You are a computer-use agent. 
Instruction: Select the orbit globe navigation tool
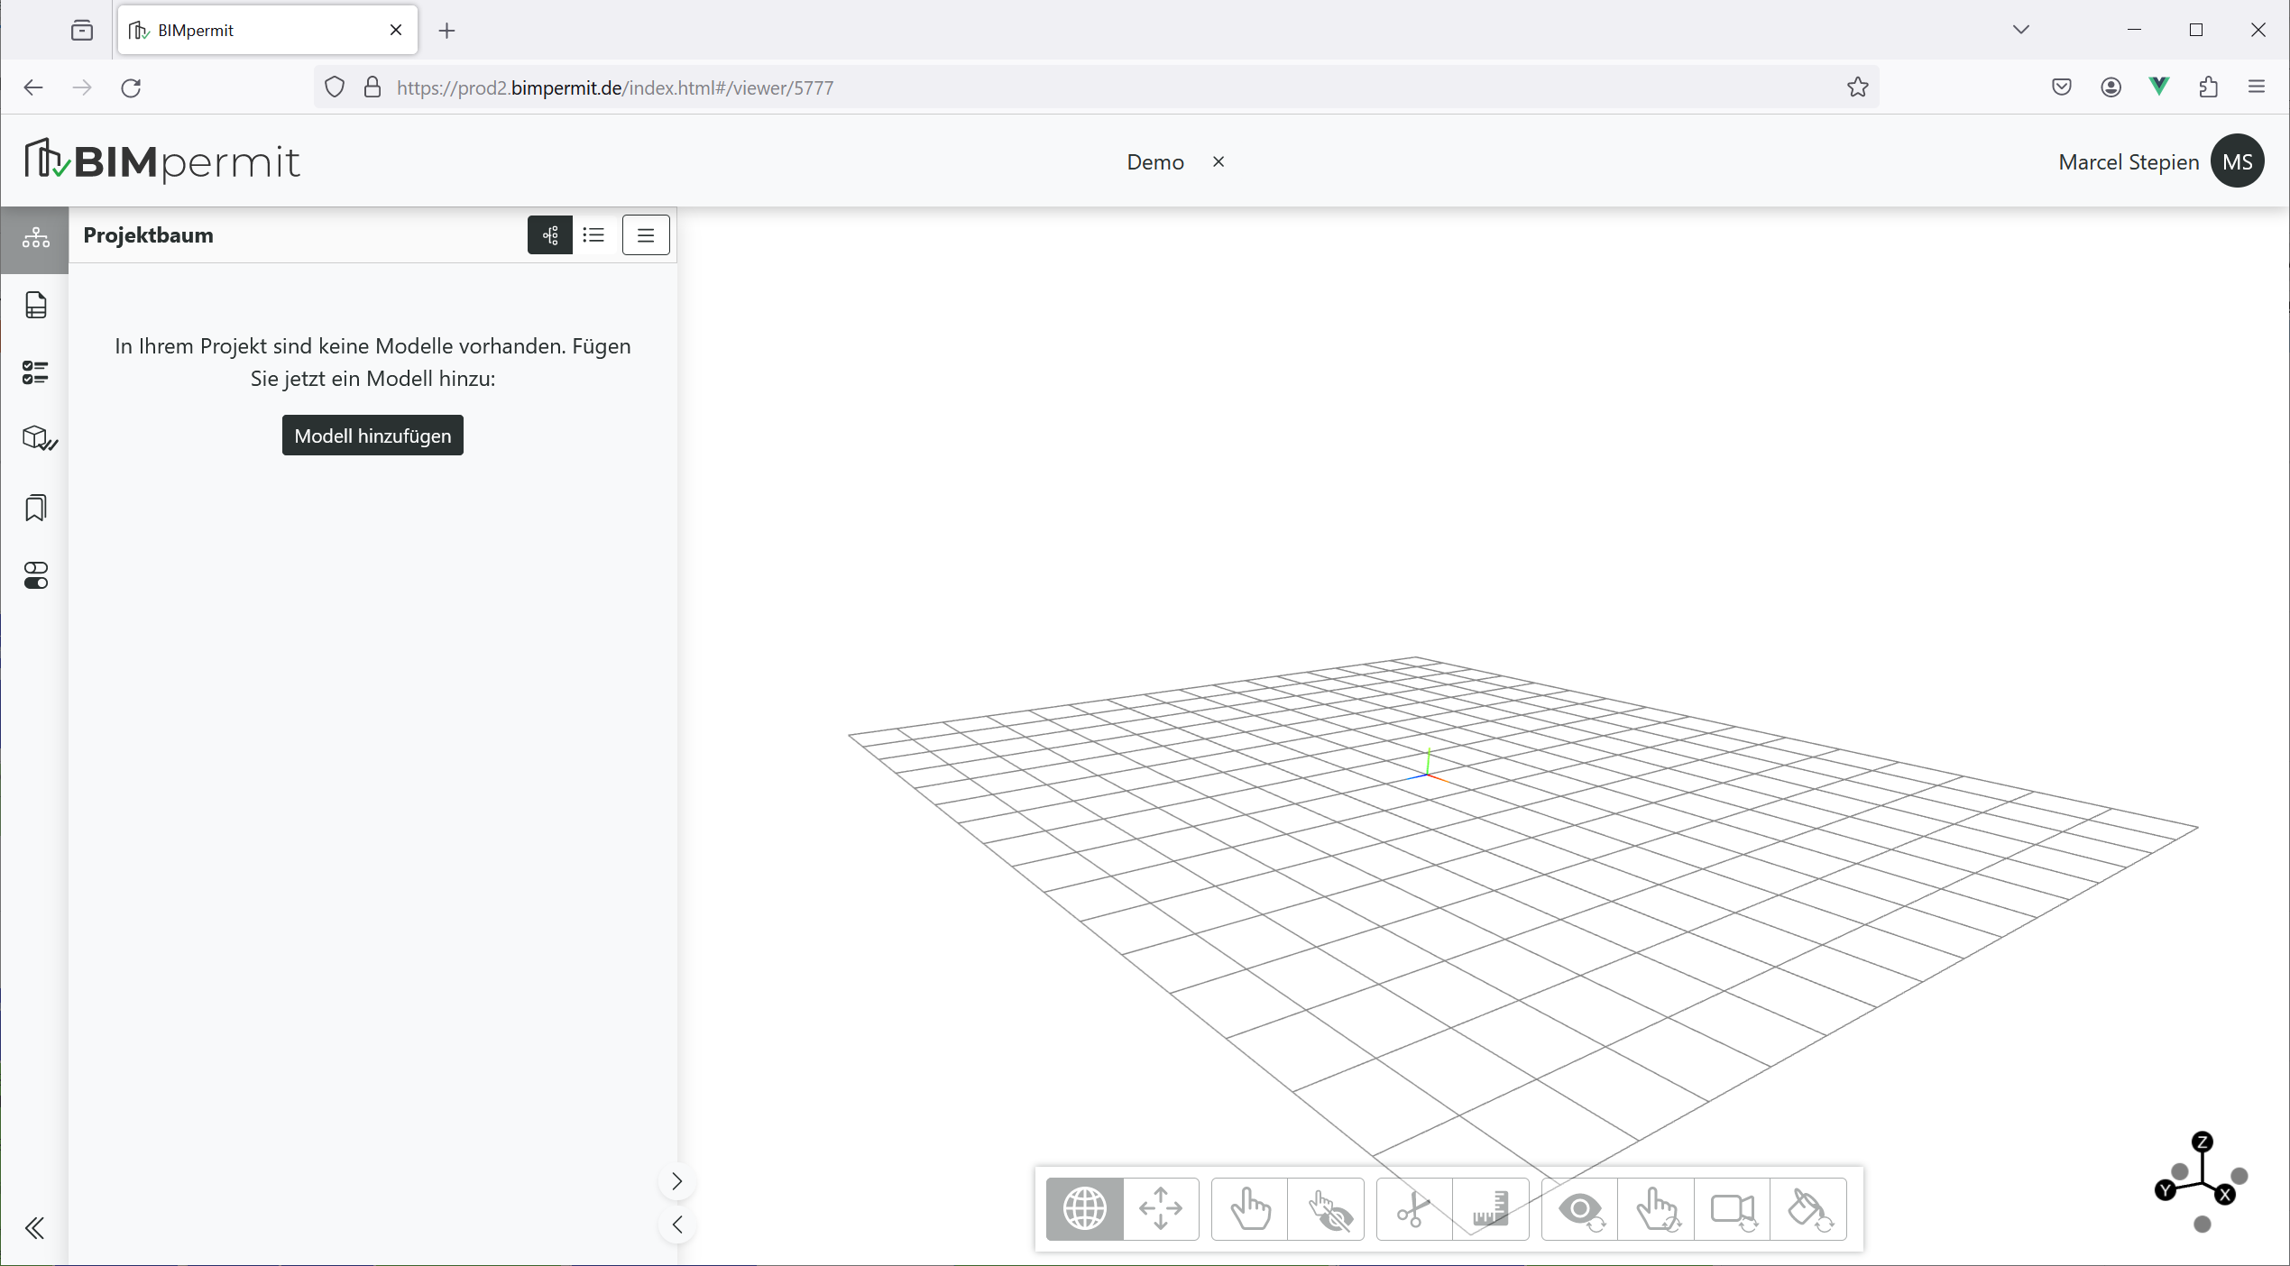pyautogui.click(x=1085, y=1209)
